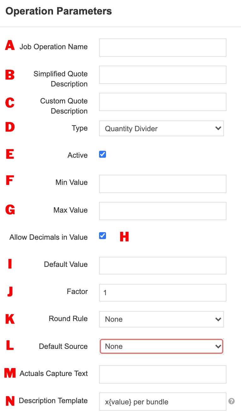Viewport: 241px width, 417px height.
Task: Click the Active field label
Action: click(x=77, y=155)
